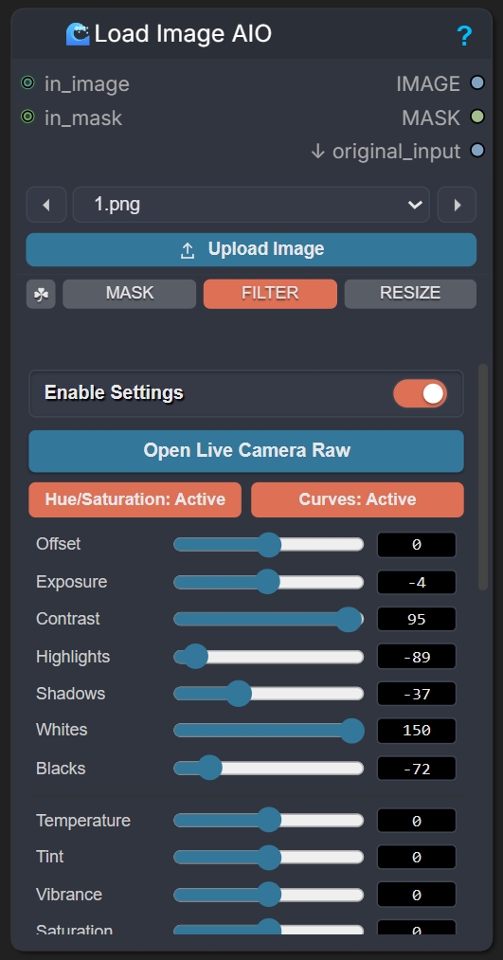Open the 1.png file dropdown

251,205
